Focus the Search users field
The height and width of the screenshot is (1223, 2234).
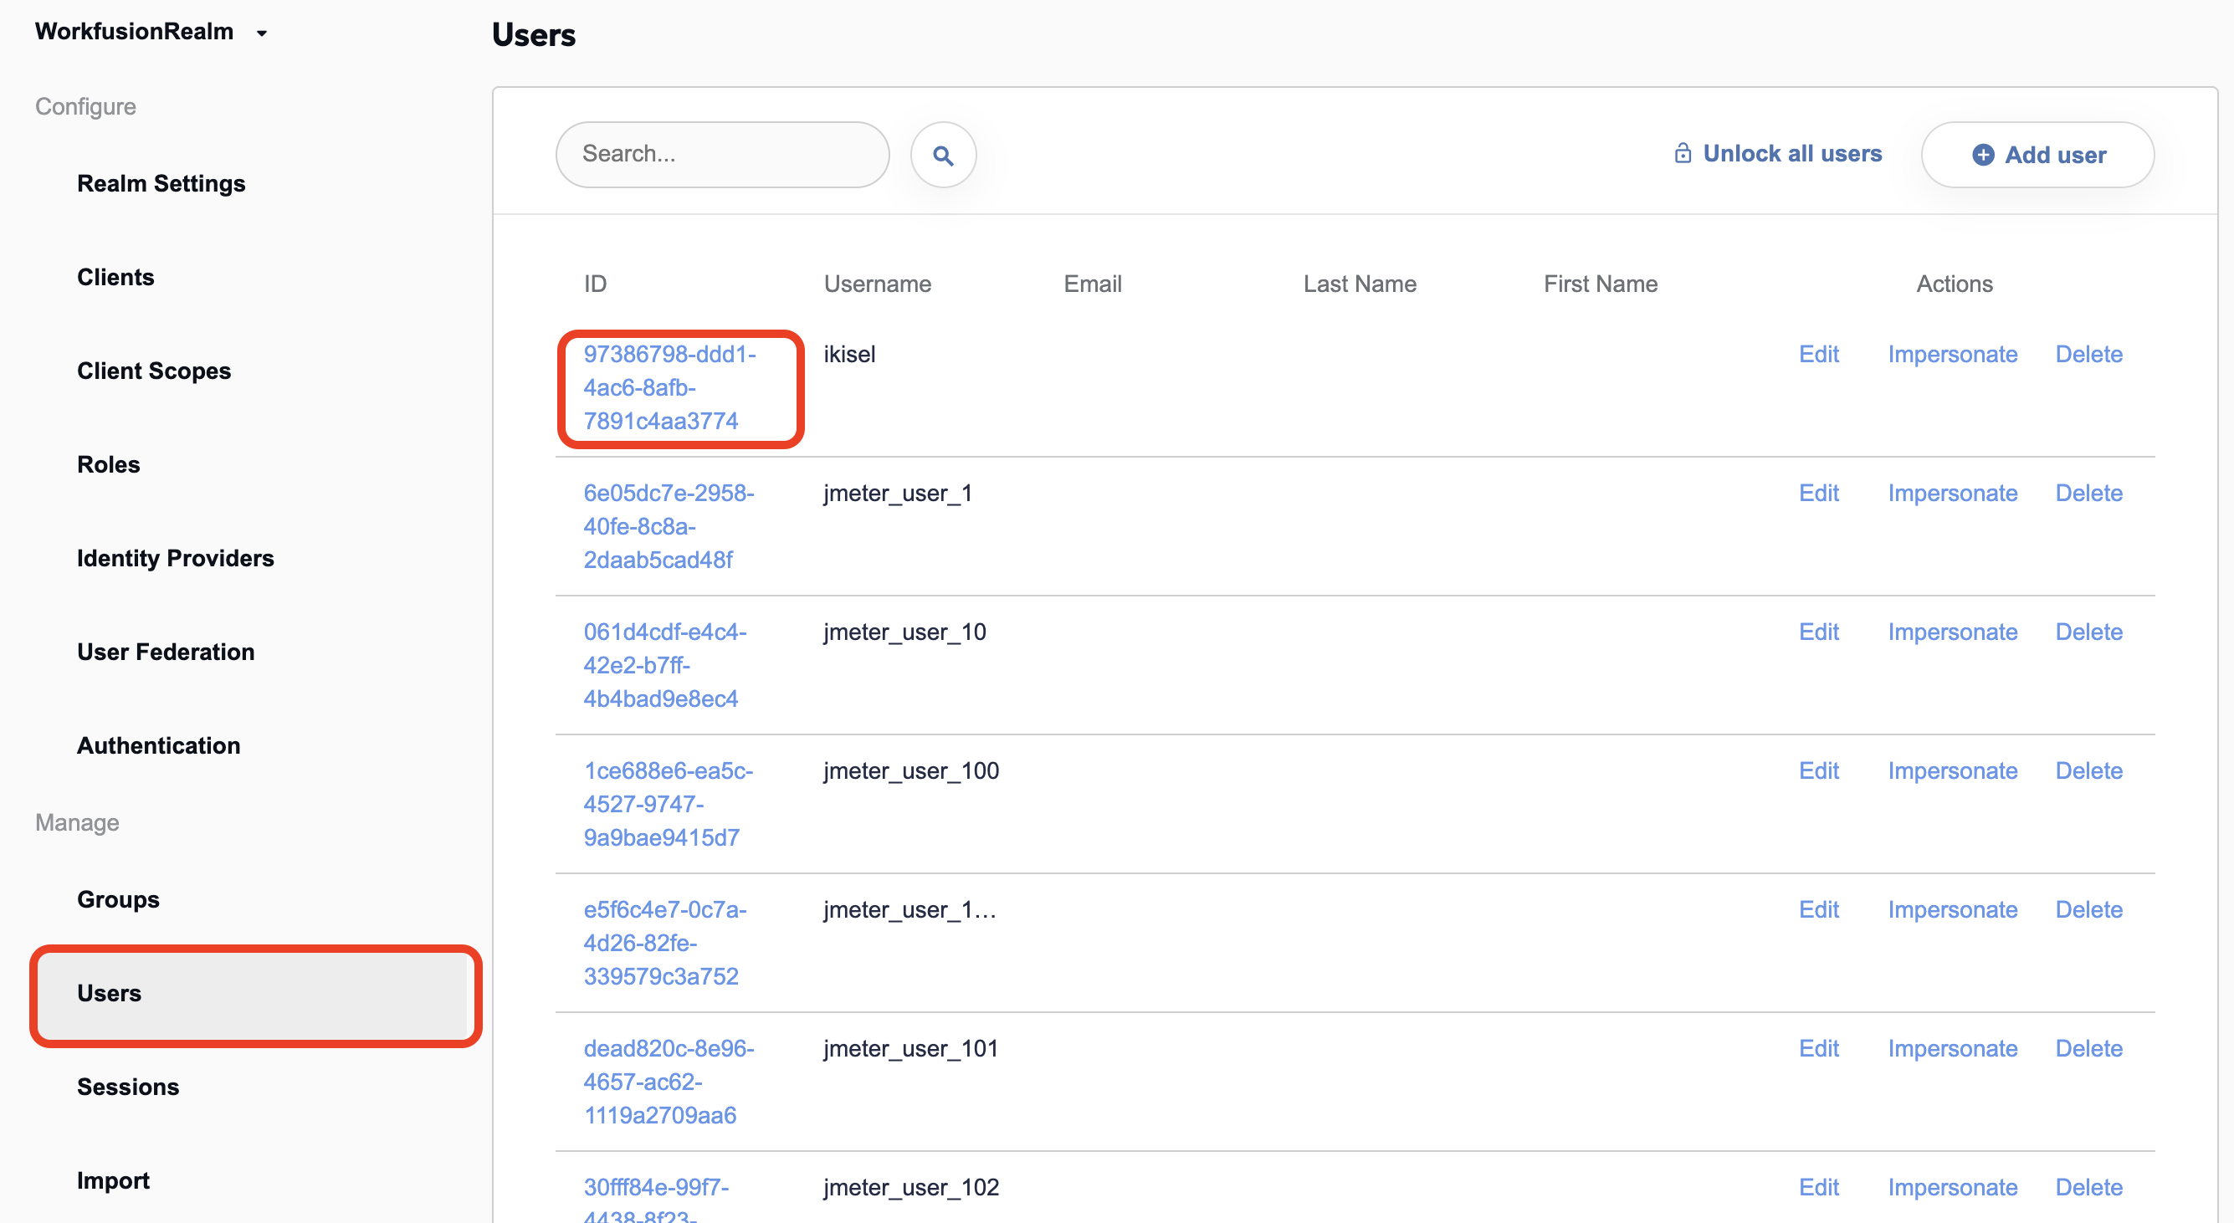click(x=722, y=154)
